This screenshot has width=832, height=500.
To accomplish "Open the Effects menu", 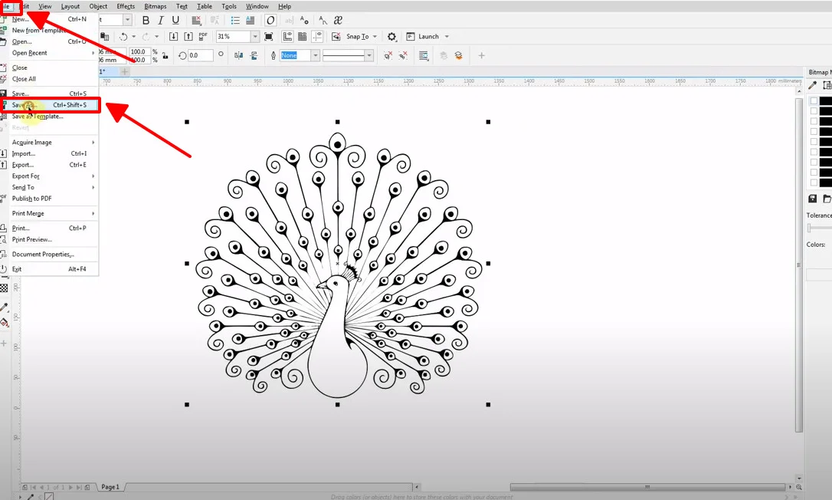I will tap(126, 6).
